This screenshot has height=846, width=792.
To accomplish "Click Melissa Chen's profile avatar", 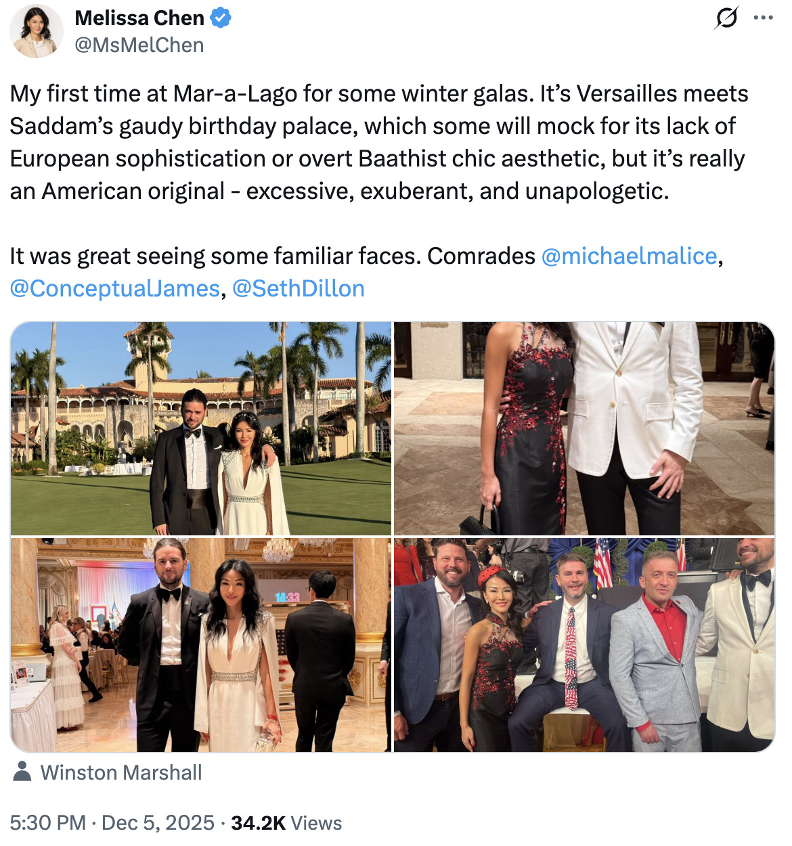I will (x=37, y=31).
